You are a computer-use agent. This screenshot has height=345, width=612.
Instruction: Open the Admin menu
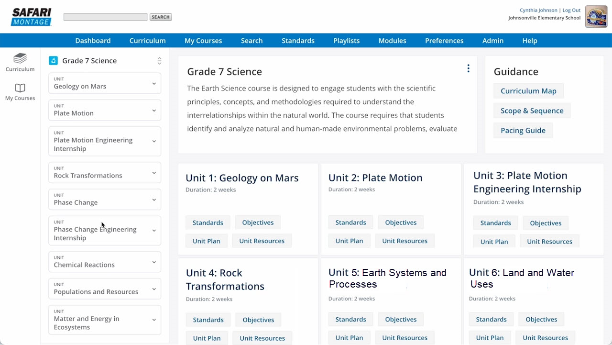[x=492, y=41]
